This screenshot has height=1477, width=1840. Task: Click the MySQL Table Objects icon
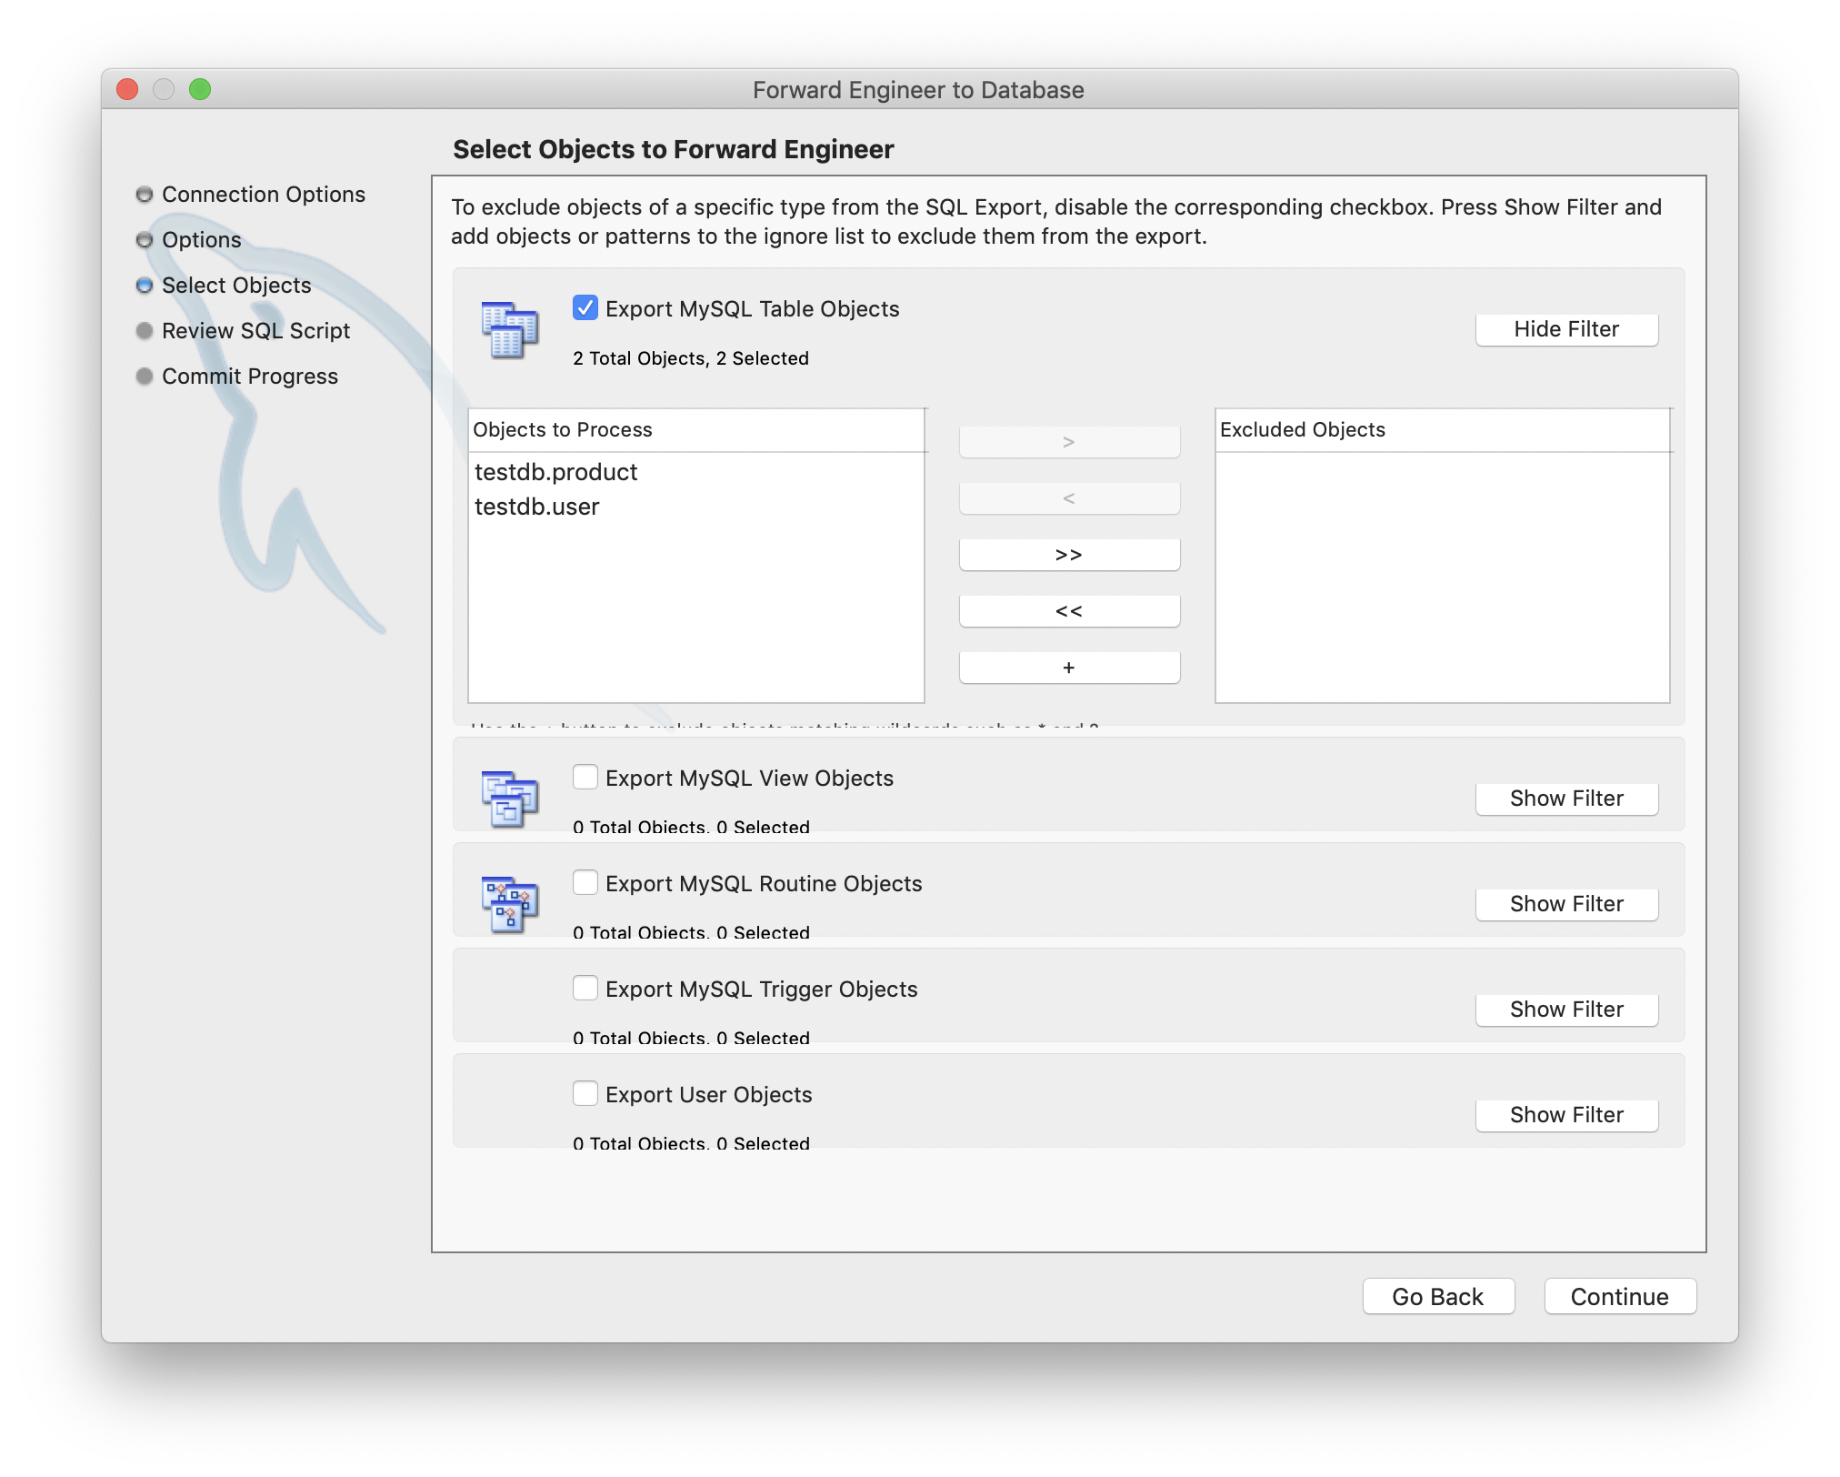(509, 329)
